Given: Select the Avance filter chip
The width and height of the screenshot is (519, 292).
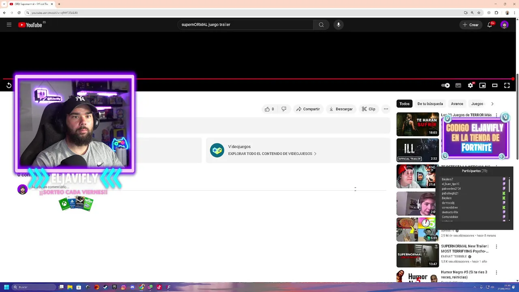Looking at the screenshot, I should tap(457, 104).
